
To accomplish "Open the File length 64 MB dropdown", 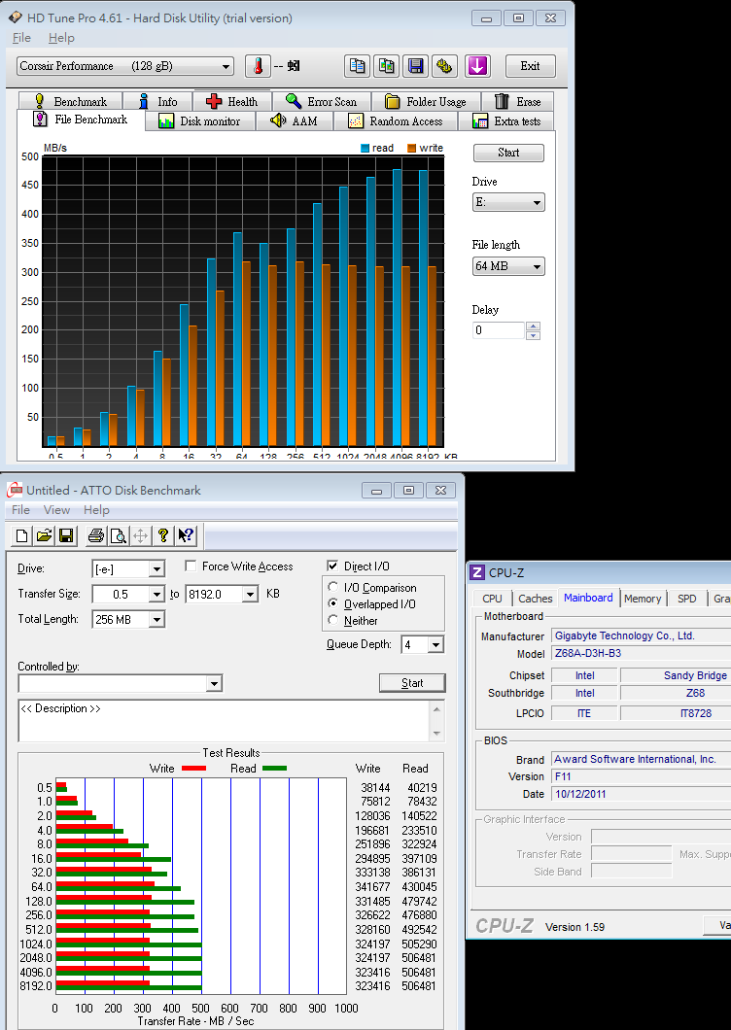I will (508, 266).
